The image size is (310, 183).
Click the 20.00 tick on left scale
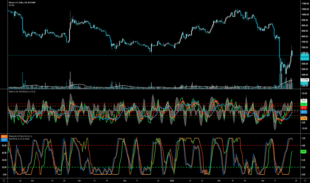pyautogui.click(x=4, y=167)
